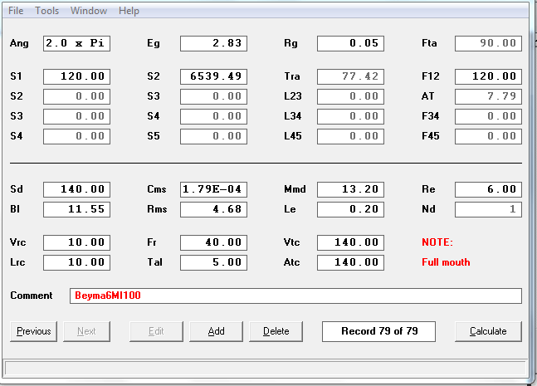Click the red Full mouth text
This screenshot has height=386, width=537.
(x=446, y=262)
